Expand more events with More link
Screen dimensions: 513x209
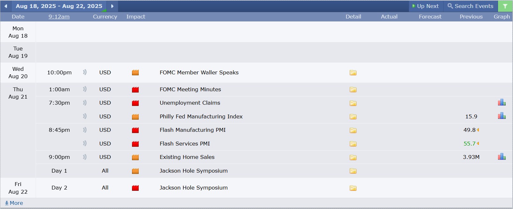click(14, 203)
